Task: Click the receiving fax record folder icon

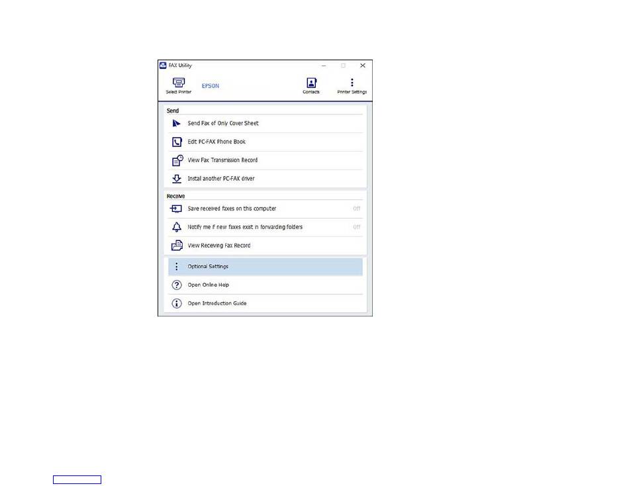Action: [x=177, y=245]
